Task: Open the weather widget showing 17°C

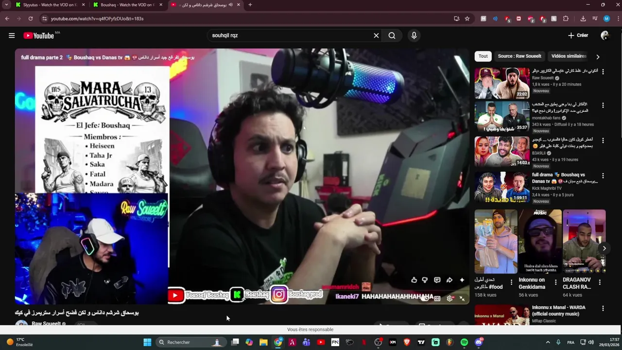Action: [19, 342]
